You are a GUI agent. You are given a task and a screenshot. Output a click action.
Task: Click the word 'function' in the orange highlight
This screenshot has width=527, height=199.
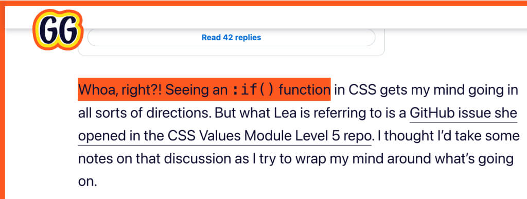304,89
